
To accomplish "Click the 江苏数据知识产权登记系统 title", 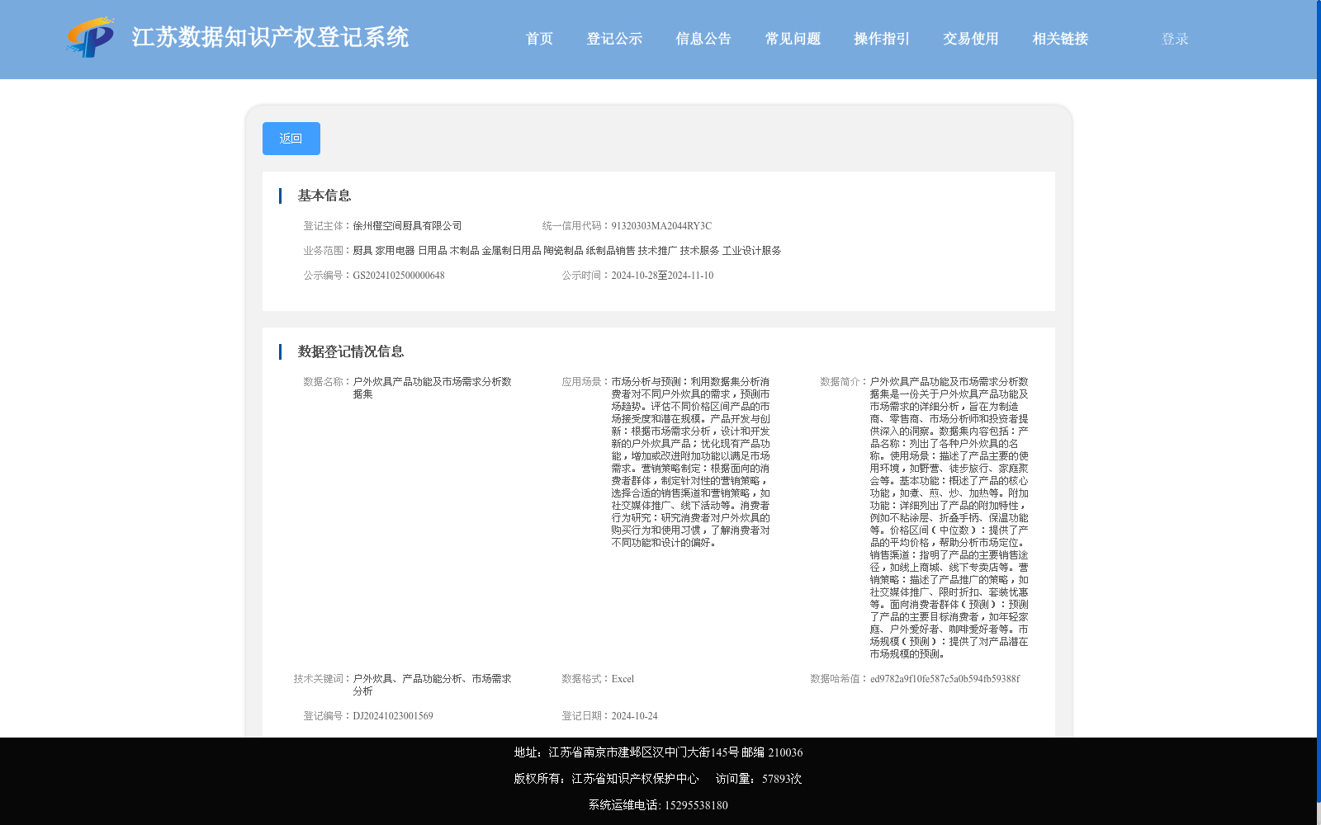I will pos(270,38).
